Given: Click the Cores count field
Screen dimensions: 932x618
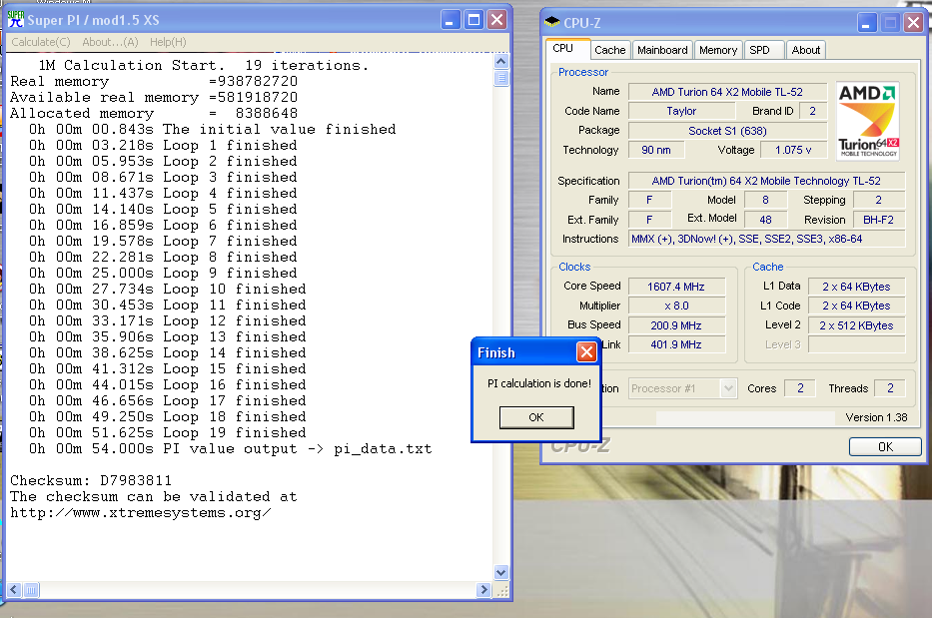Looking at the screenshot, I should click(800, 388).
